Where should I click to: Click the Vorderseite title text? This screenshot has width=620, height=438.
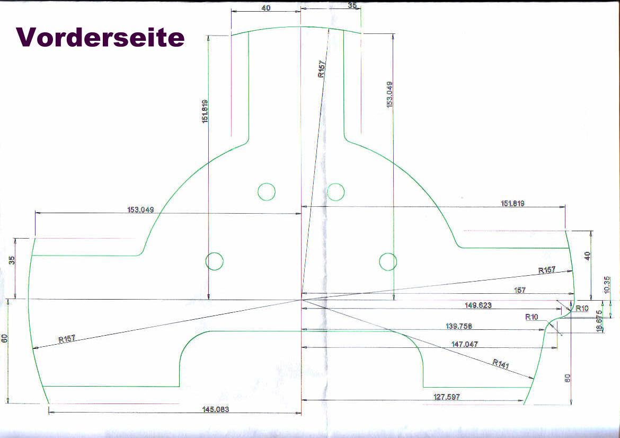[x=101, y=37]
